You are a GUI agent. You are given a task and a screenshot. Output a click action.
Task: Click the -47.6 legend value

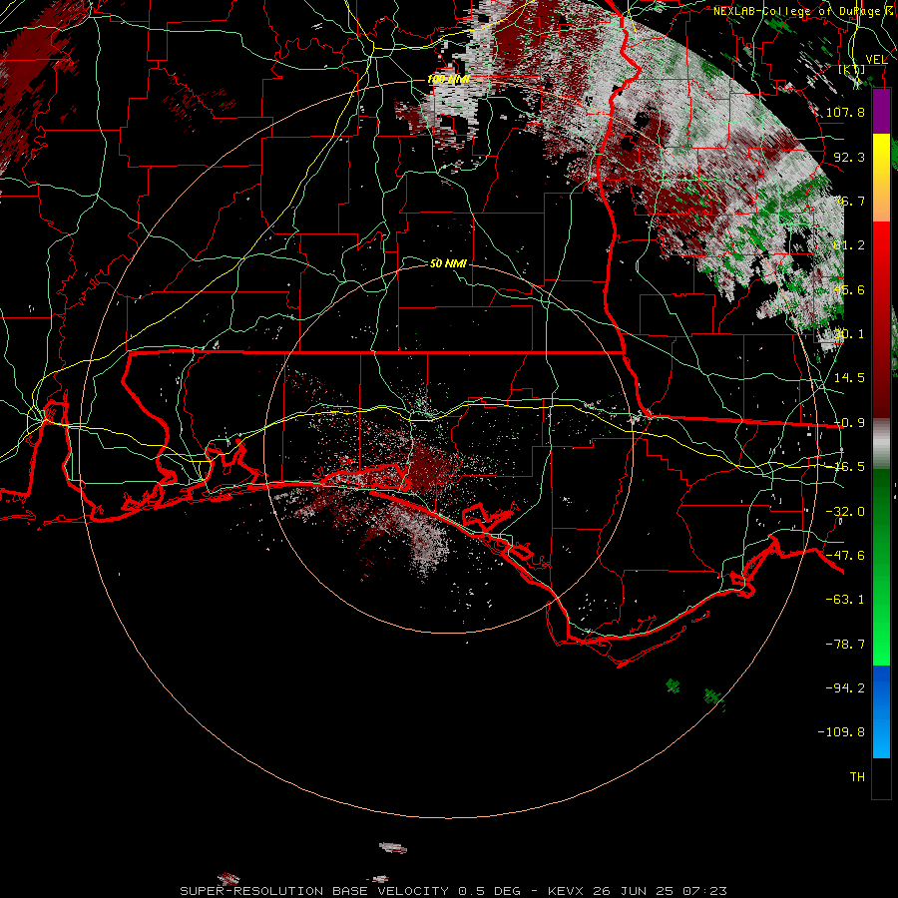845,556
